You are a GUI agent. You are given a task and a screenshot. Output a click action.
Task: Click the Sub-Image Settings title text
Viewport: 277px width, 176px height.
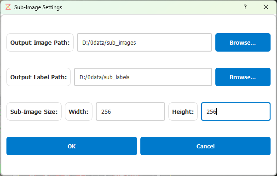pos(38,7)
